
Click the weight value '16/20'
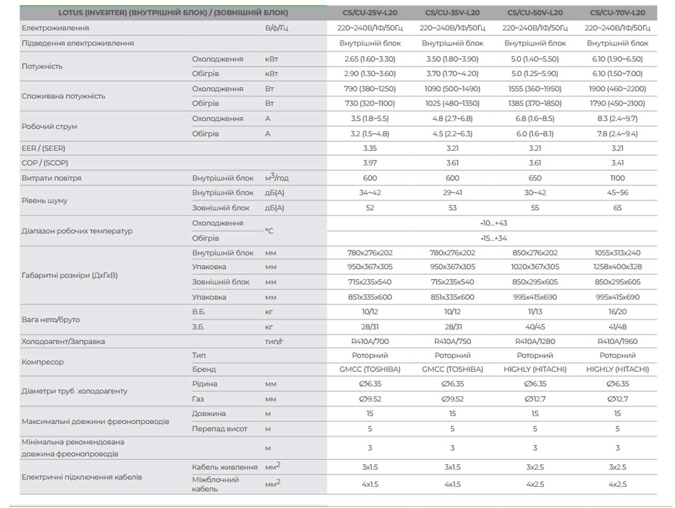point(618,312)
